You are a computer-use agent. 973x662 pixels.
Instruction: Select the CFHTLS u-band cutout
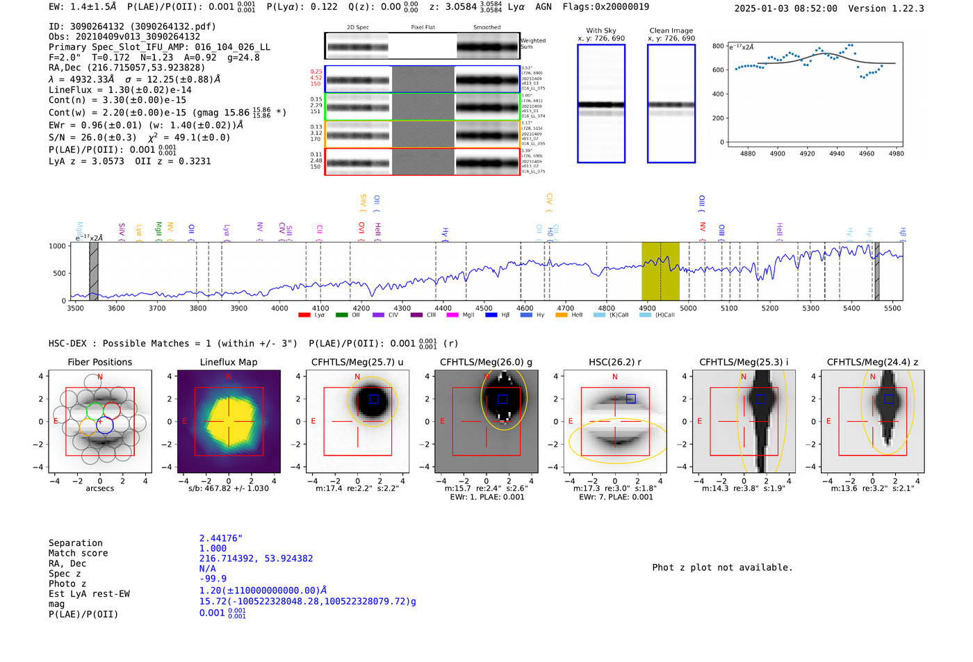point(358,421)
